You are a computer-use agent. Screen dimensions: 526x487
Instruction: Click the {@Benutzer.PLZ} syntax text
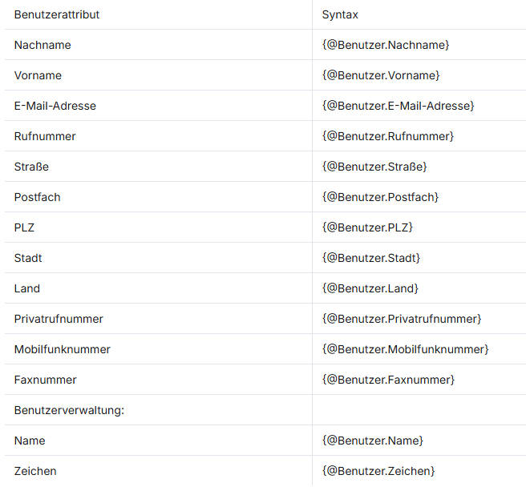(367, 227)
